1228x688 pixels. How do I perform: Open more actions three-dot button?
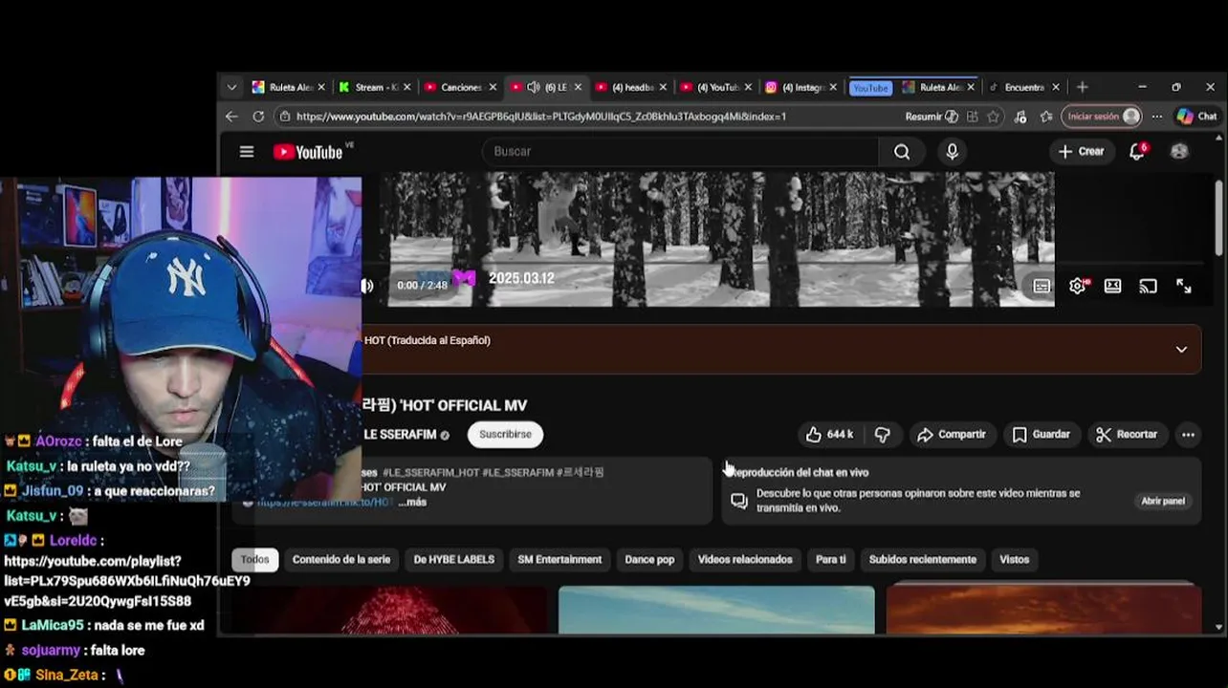point(1188,435)
